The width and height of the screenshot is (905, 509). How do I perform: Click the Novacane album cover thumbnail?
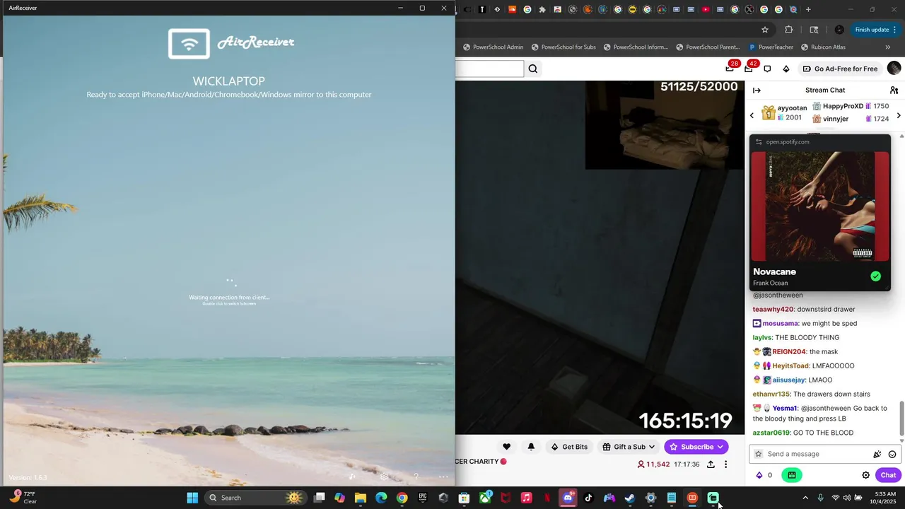click(820, 206)
